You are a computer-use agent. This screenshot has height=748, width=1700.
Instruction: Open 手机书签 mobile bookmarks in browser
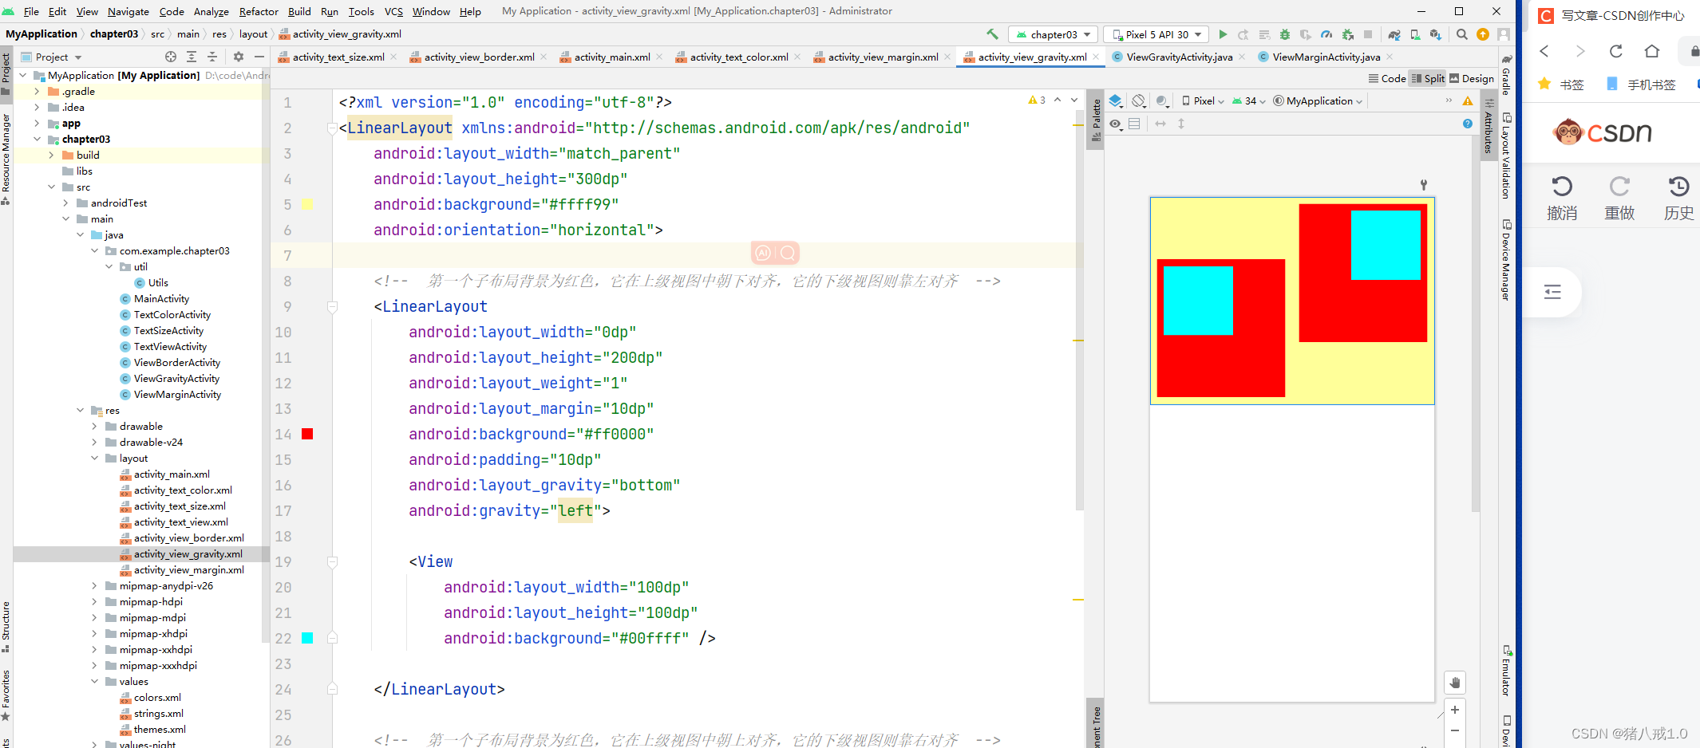[1640, 85]
